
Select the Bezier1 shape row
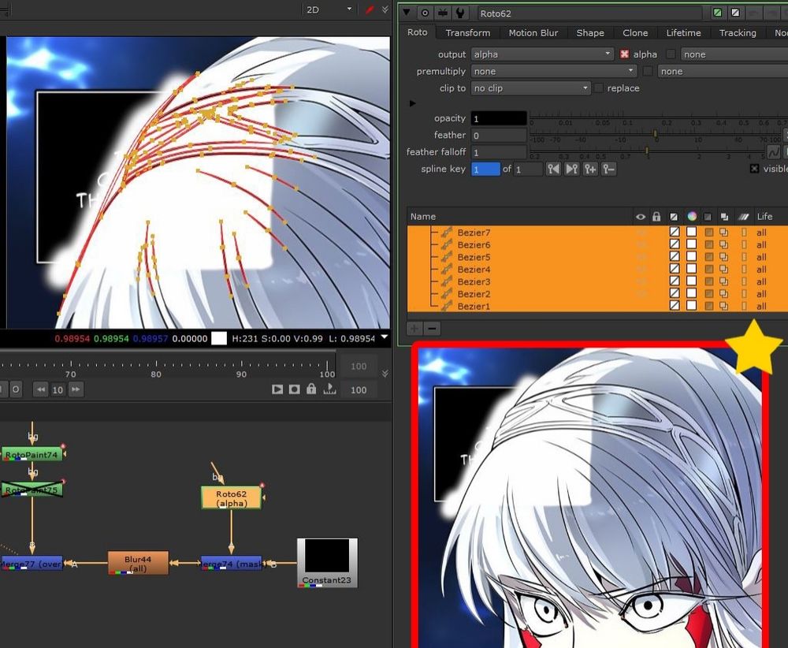click(597, 306)
